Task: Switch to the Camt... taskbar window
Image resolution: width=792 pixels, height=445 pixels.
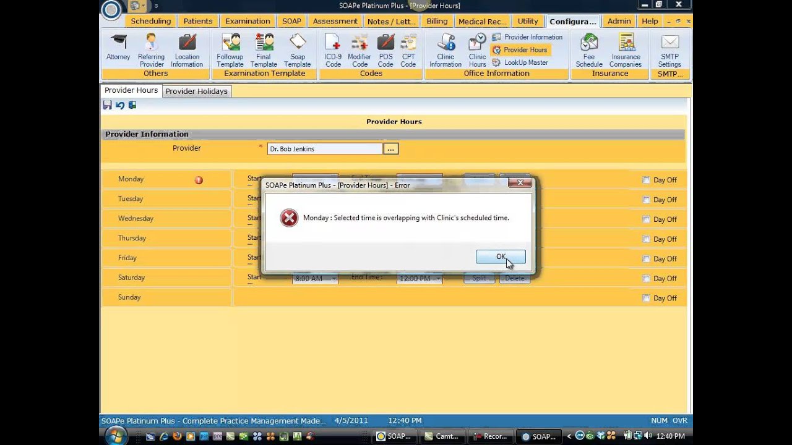Action: (442, 436)
